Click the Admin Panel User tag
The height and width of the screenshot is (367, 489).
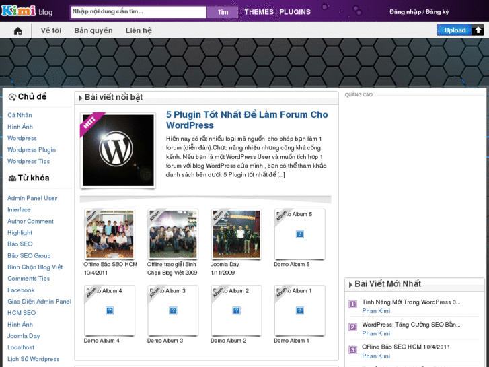tap(32, 198)
